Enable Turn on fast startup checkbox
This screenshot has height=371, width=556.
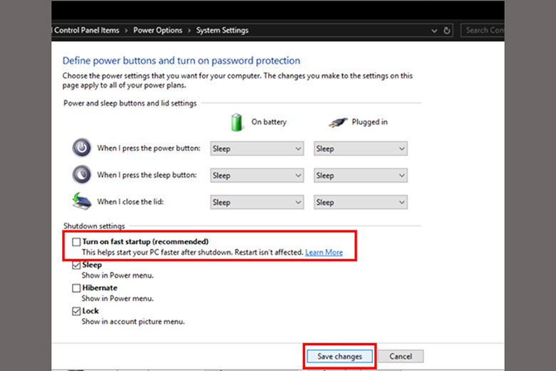pyautogui.click(x=76, y=242)
